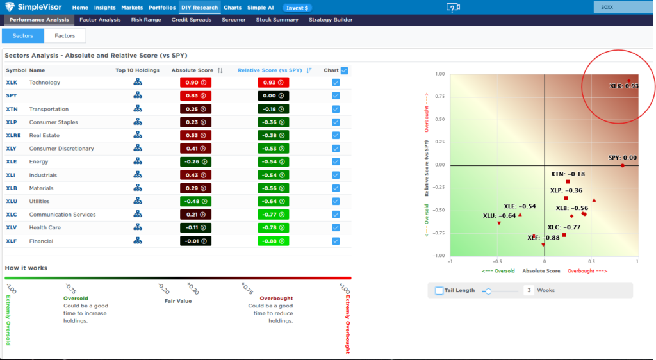This screenshot has width=656, height=360.
Task: Open the XLRE symbol link
Action: tap(13, 135)
